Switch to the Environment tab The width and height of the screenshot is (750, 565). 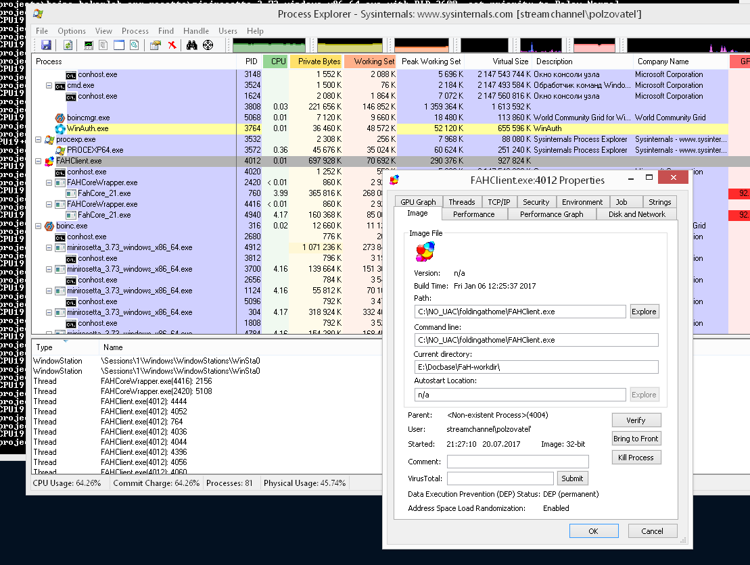(582, 201)
